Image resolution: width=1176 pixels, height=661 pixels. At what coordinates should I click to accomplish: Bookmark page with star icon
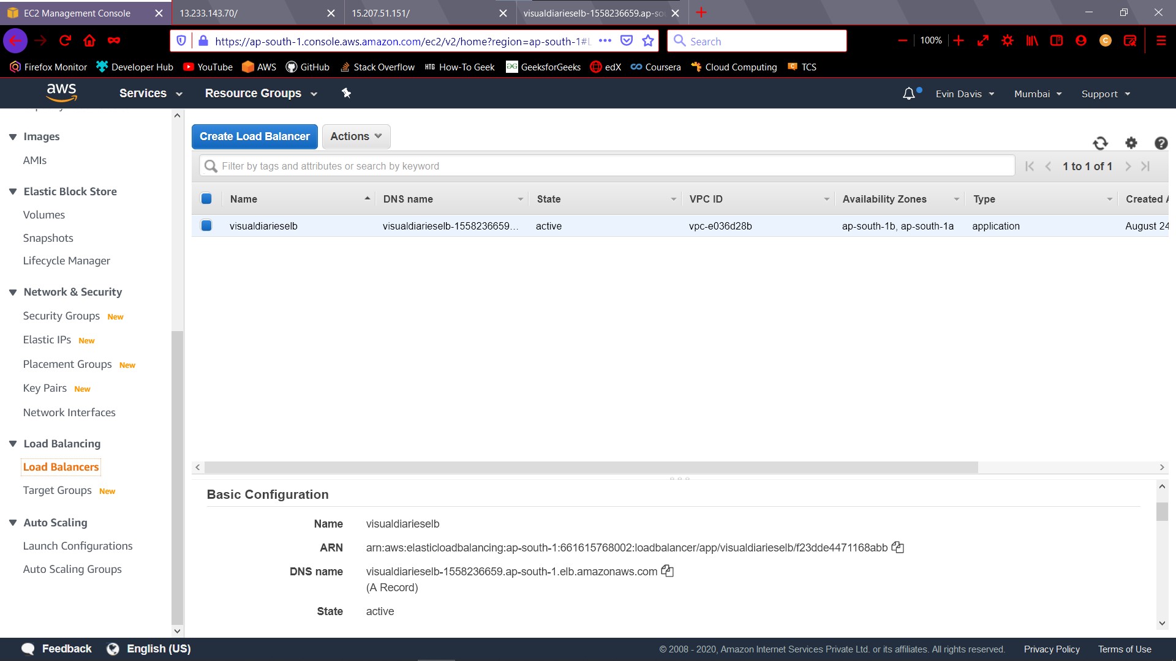pyautogui.click(x=648, y=41)
